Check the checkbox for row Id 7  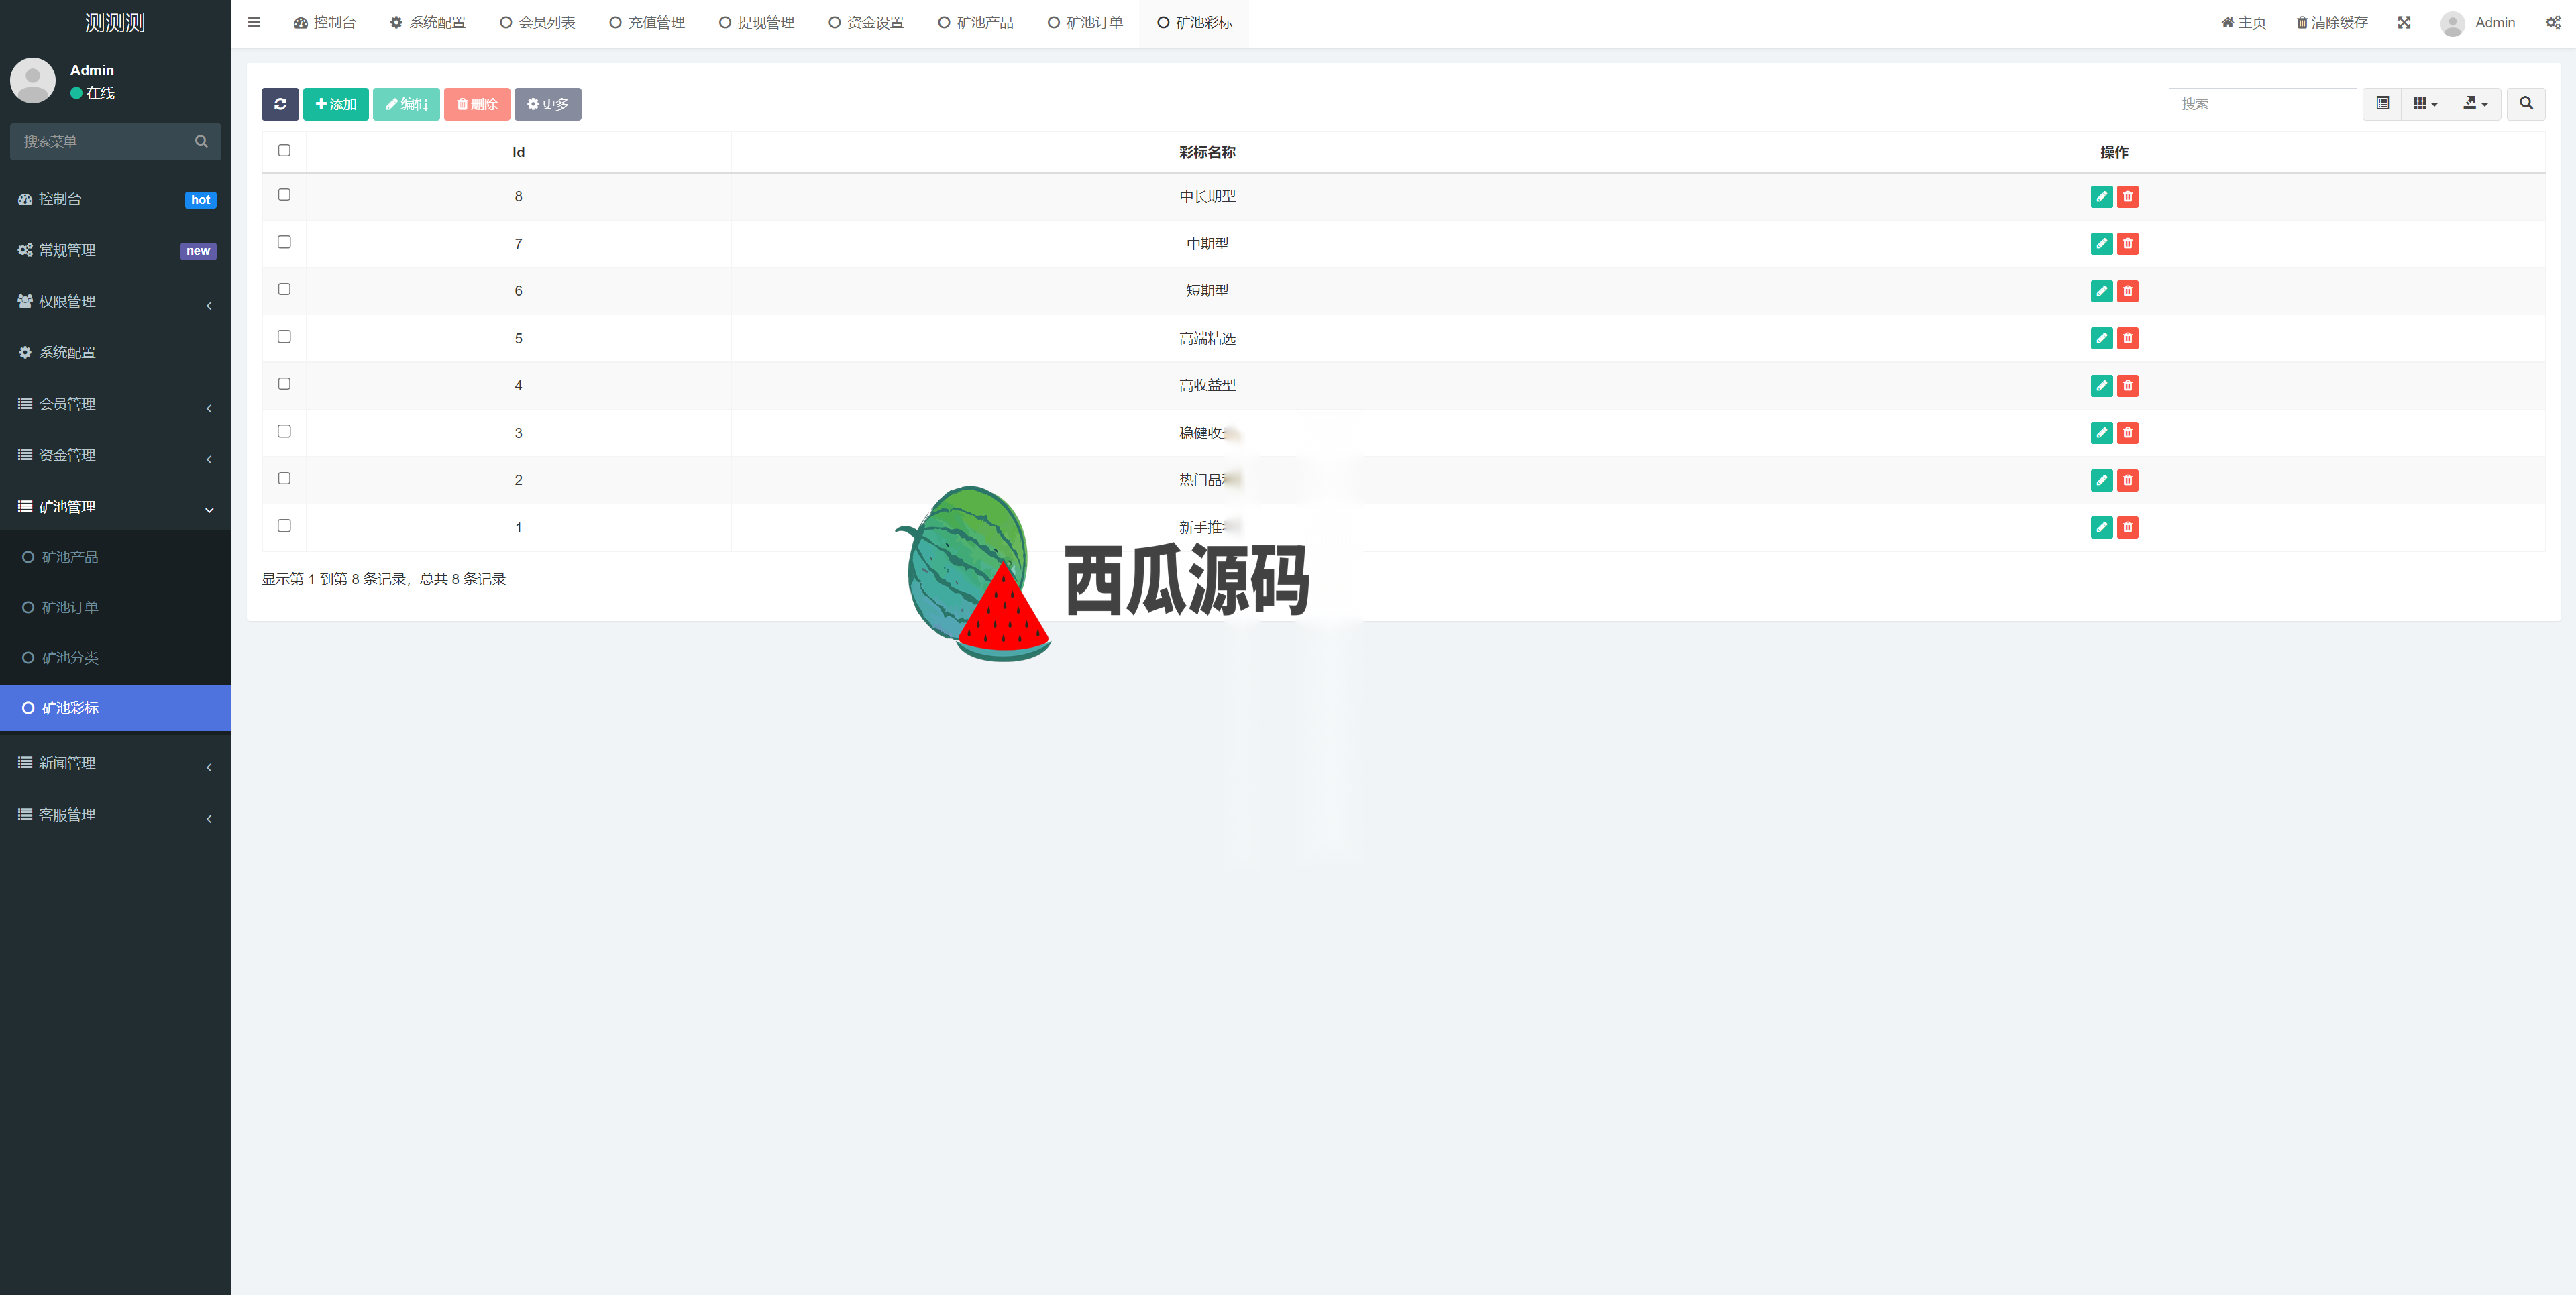click(x=284, y=242)
